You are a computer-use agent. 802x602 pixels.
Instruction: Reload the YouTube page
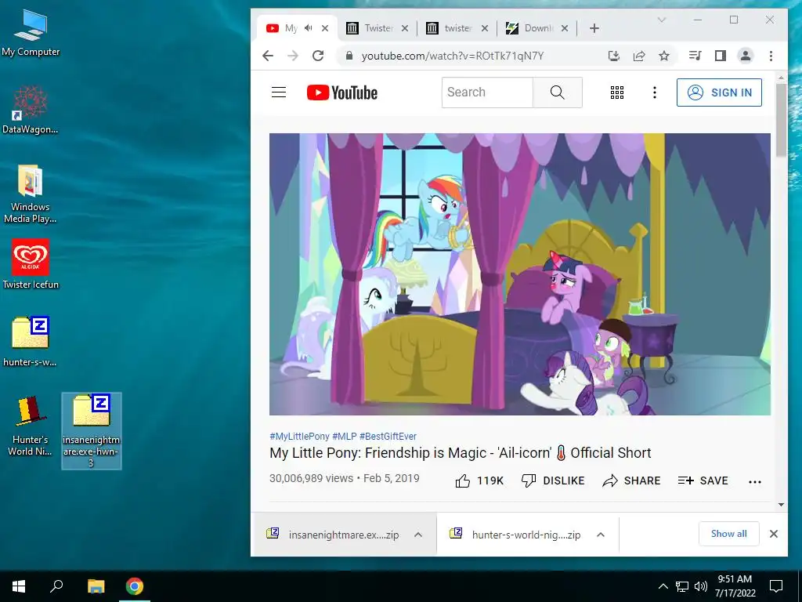click(x=318, y=56)
